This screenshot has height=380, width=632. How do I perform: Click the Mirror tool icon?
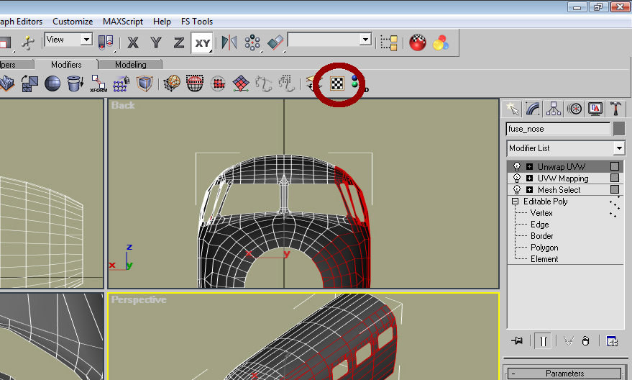pyautogui.click(x=229, y=42)
